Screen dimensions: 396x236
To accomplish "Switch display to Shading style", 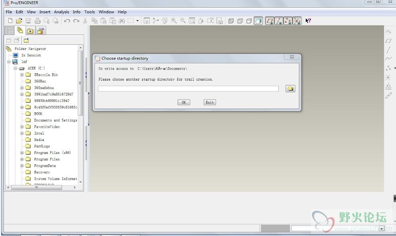I will (x=258, y=21).
